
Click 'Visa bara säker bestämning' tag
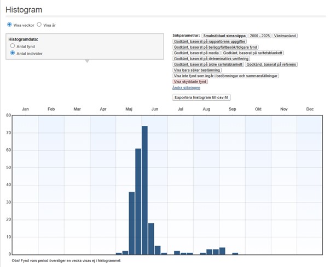click(x=197, y=70)
